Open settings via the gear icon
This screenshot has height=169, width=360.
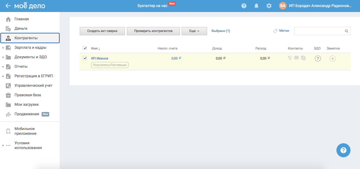[x=269, y=6]
